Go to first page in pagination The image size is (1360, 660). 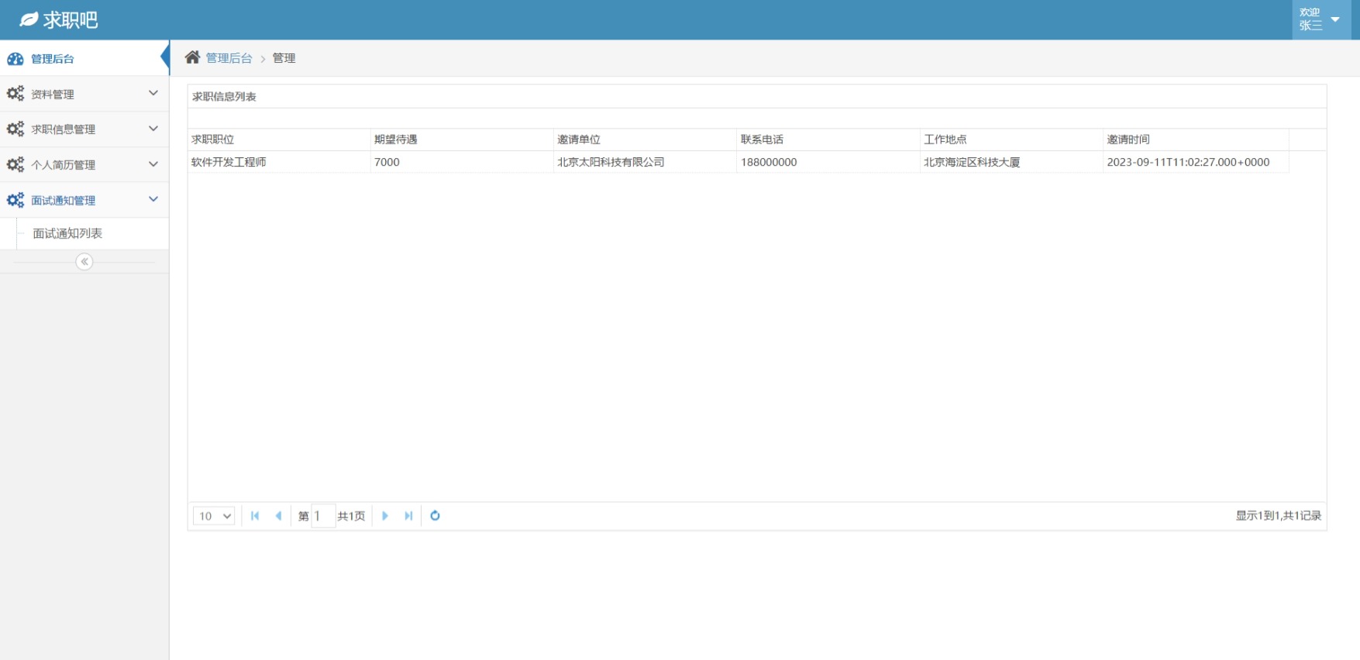point(255,516)
